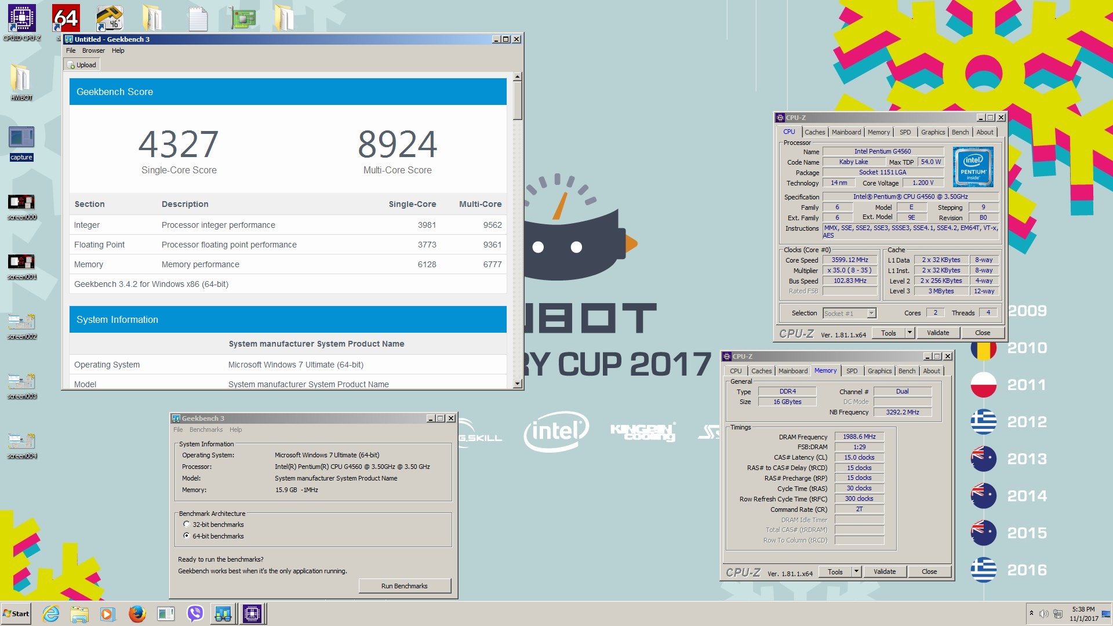Open Browser menu in Geekbench 3
This screenshot has width=1113, height=626.
click(x=93, y=50)
